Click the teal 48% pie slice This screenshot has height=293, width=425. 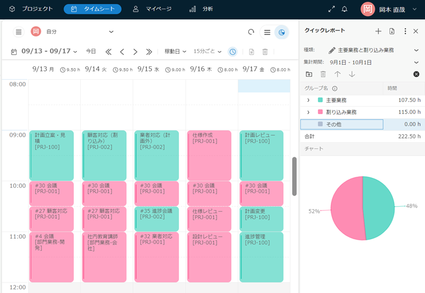click(x=380, y=208)
